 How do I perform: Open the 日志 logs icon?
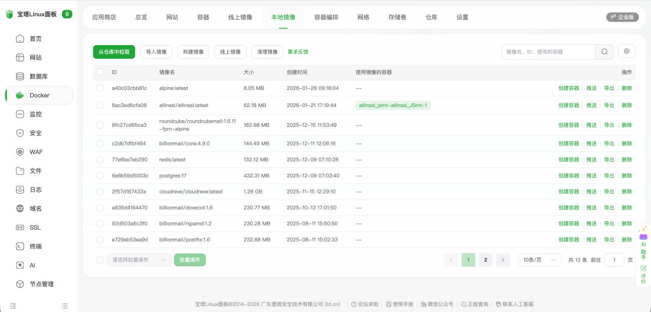pos(20,190)
